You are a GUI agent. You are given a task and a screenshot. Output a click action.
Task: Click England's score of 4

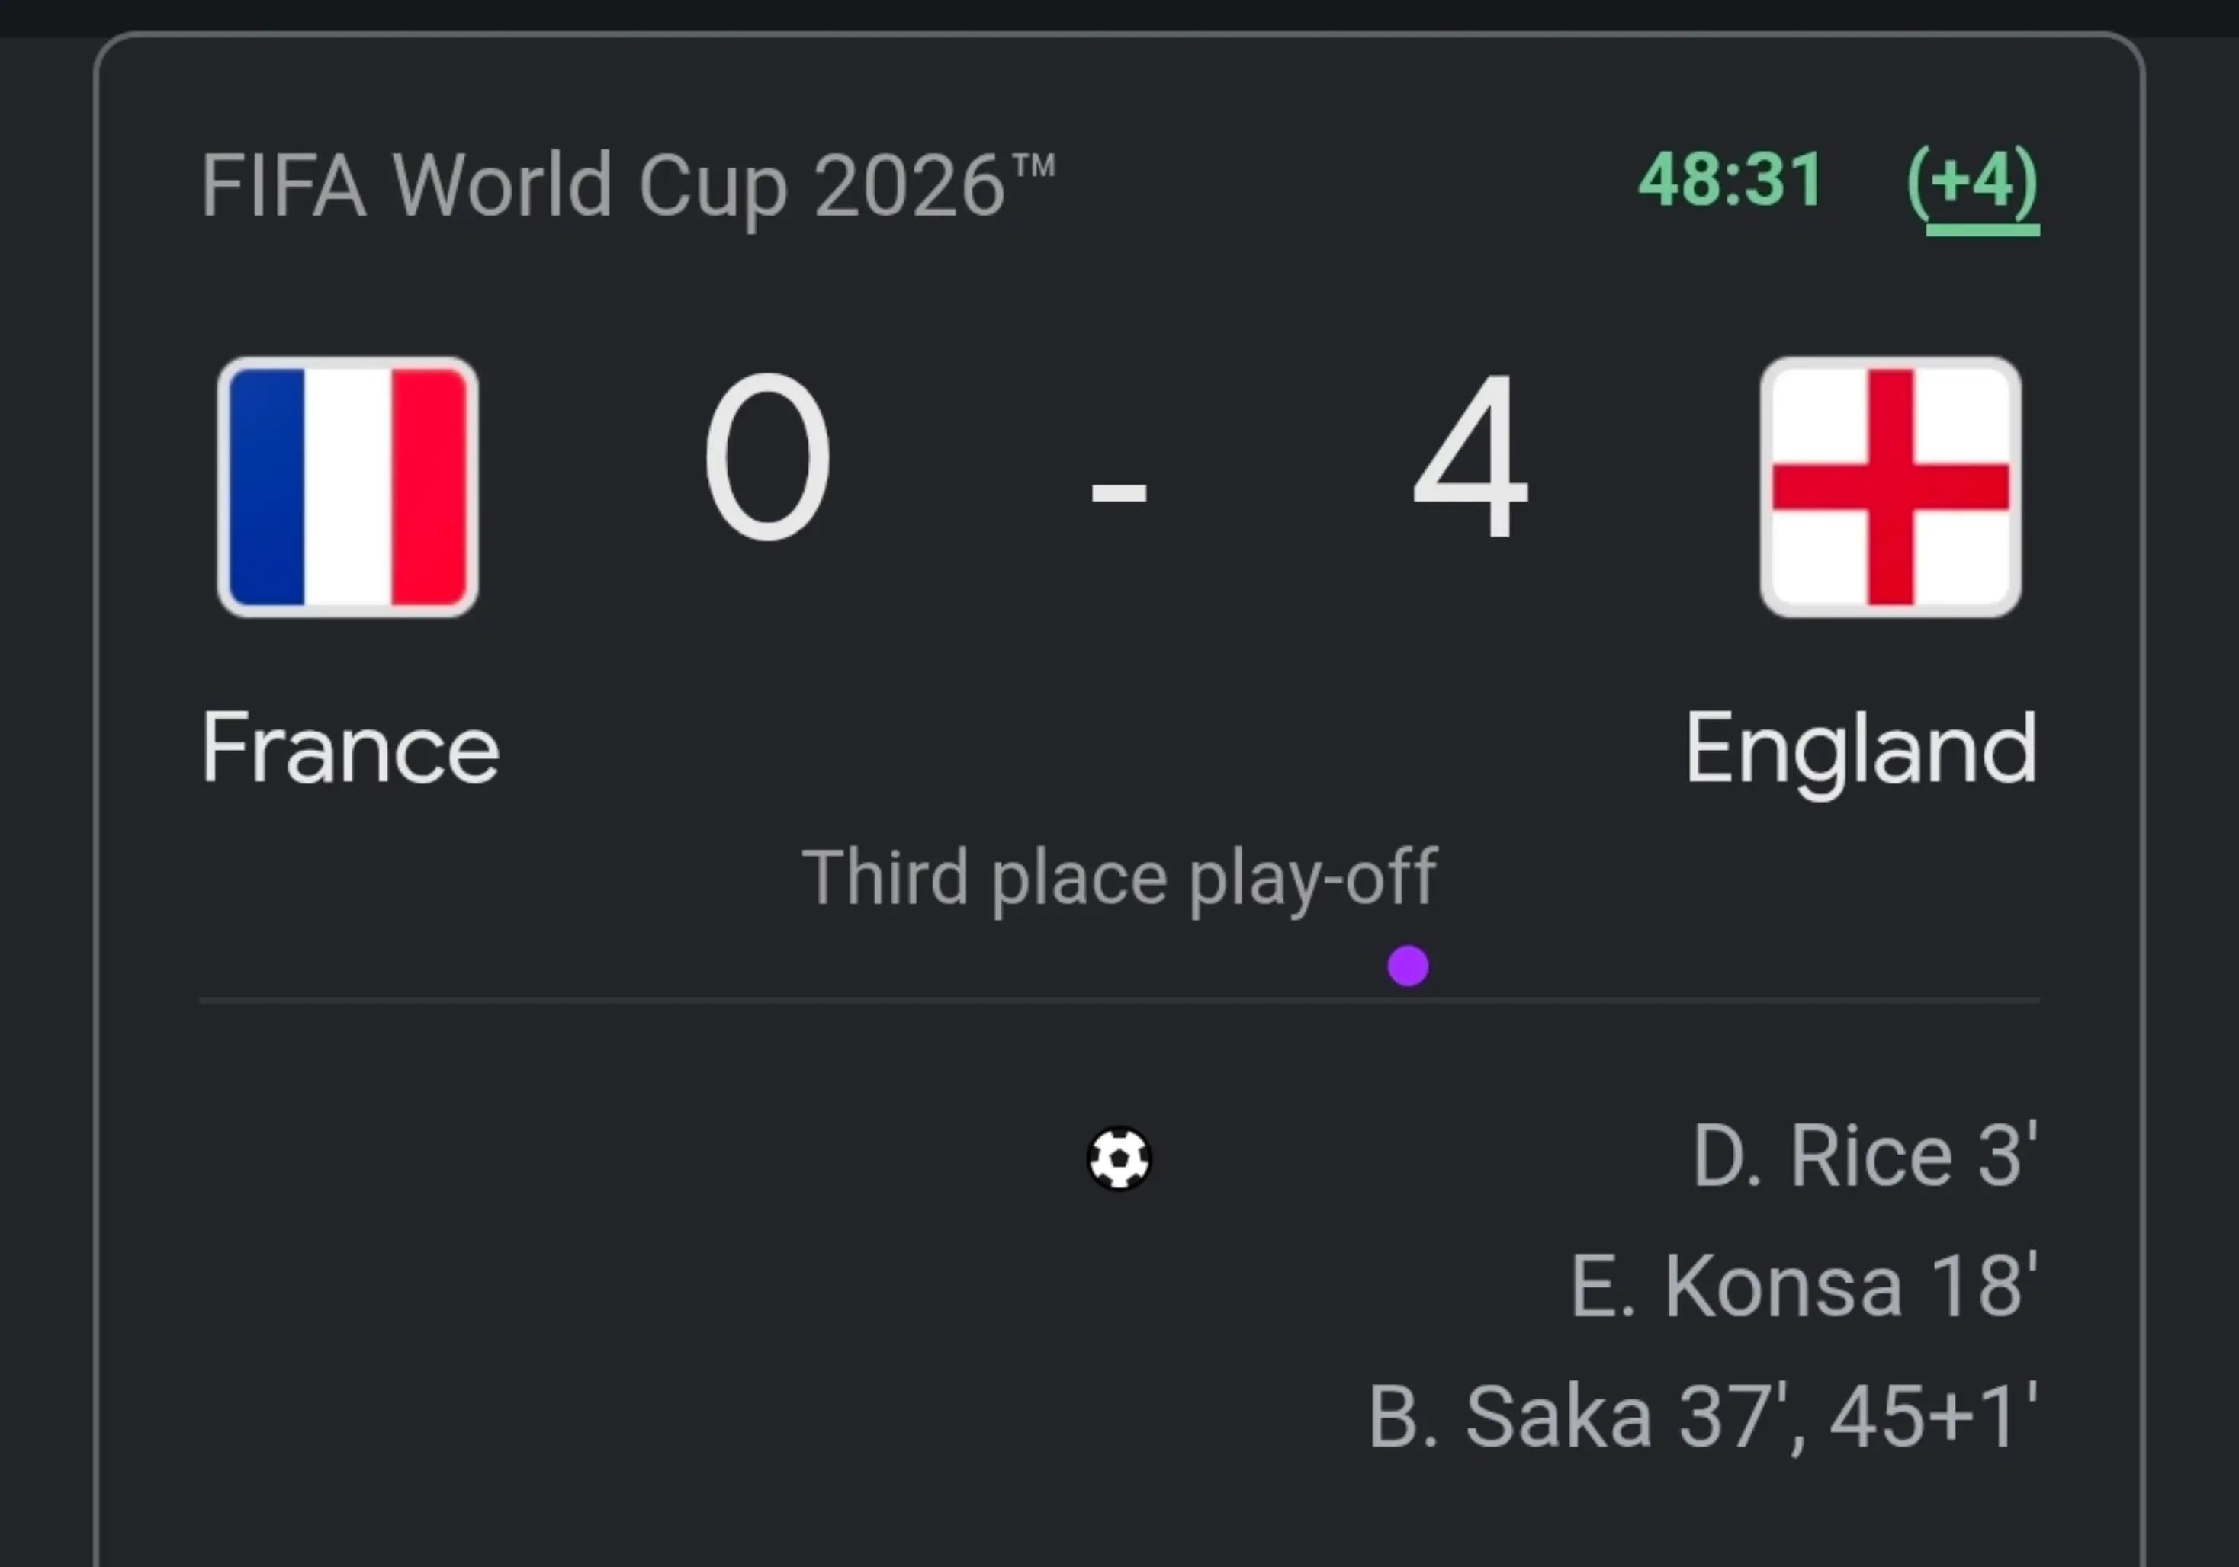tap(1470, 456)
